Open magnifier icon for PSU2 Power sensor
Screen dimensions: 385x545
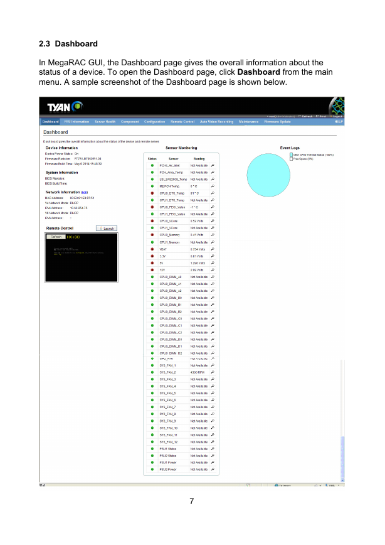(213, 469)
